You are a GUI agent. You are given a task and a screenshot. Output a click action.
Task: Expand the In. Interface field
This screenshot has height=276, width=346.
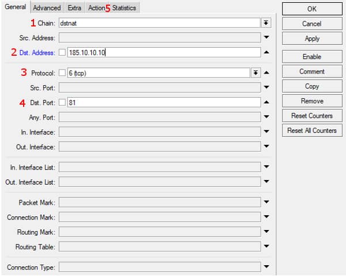pyautogui.click(x=266, y=132)
